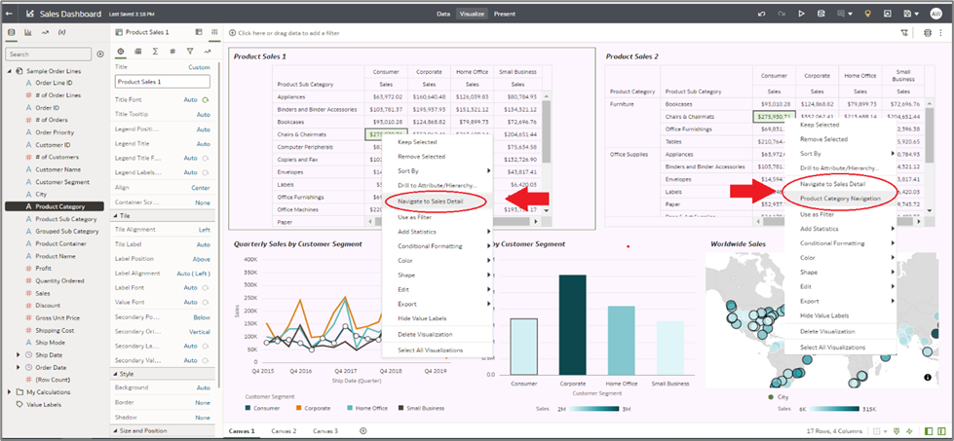Click the refresh data icon in header
954x441 pixels.
pos(822,14)
